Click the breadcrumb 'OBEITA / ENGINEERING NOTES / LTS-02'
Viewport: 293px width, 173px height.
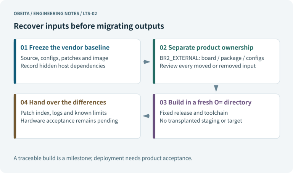(55, 14)
